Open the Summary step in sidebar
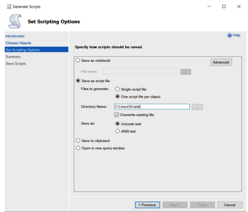 coord(14,57)
